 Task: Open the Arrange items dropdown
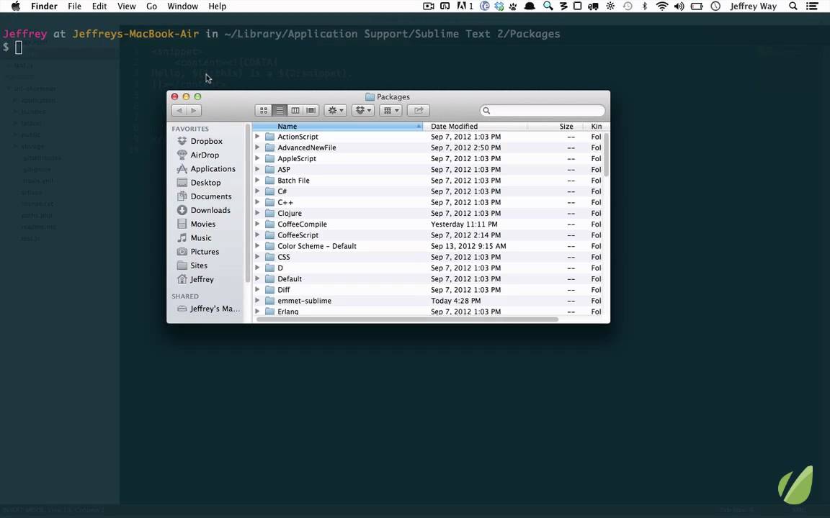(391, 111)
